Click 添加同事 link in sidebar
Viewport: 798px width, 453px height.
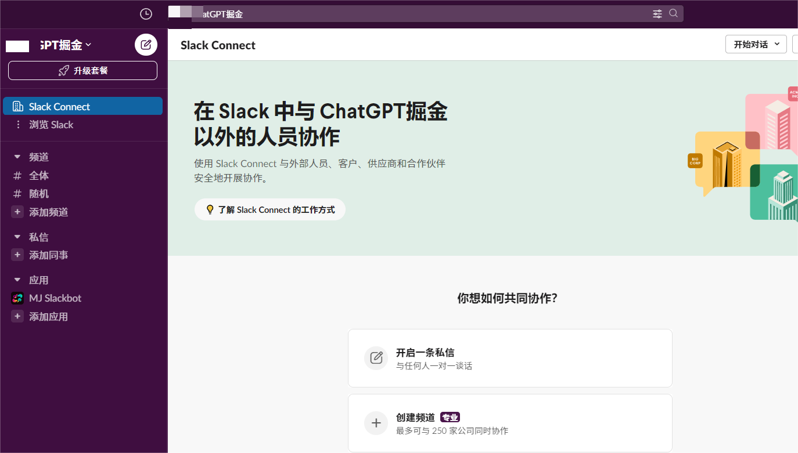(x=49, y=255)
